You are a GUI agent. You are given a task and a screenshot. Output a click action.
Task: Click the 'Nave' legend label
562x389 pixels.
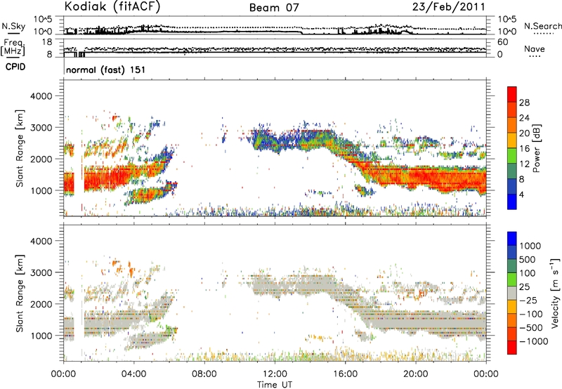534,48
